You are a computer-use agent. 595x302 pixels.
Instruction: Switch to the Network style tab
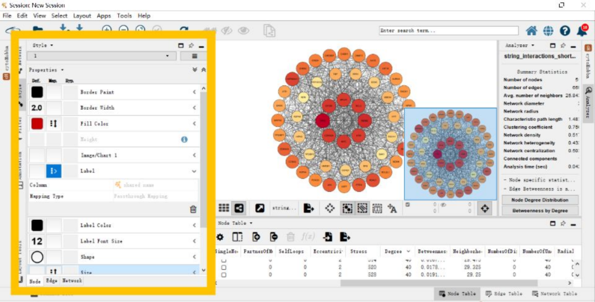(72, 281)
